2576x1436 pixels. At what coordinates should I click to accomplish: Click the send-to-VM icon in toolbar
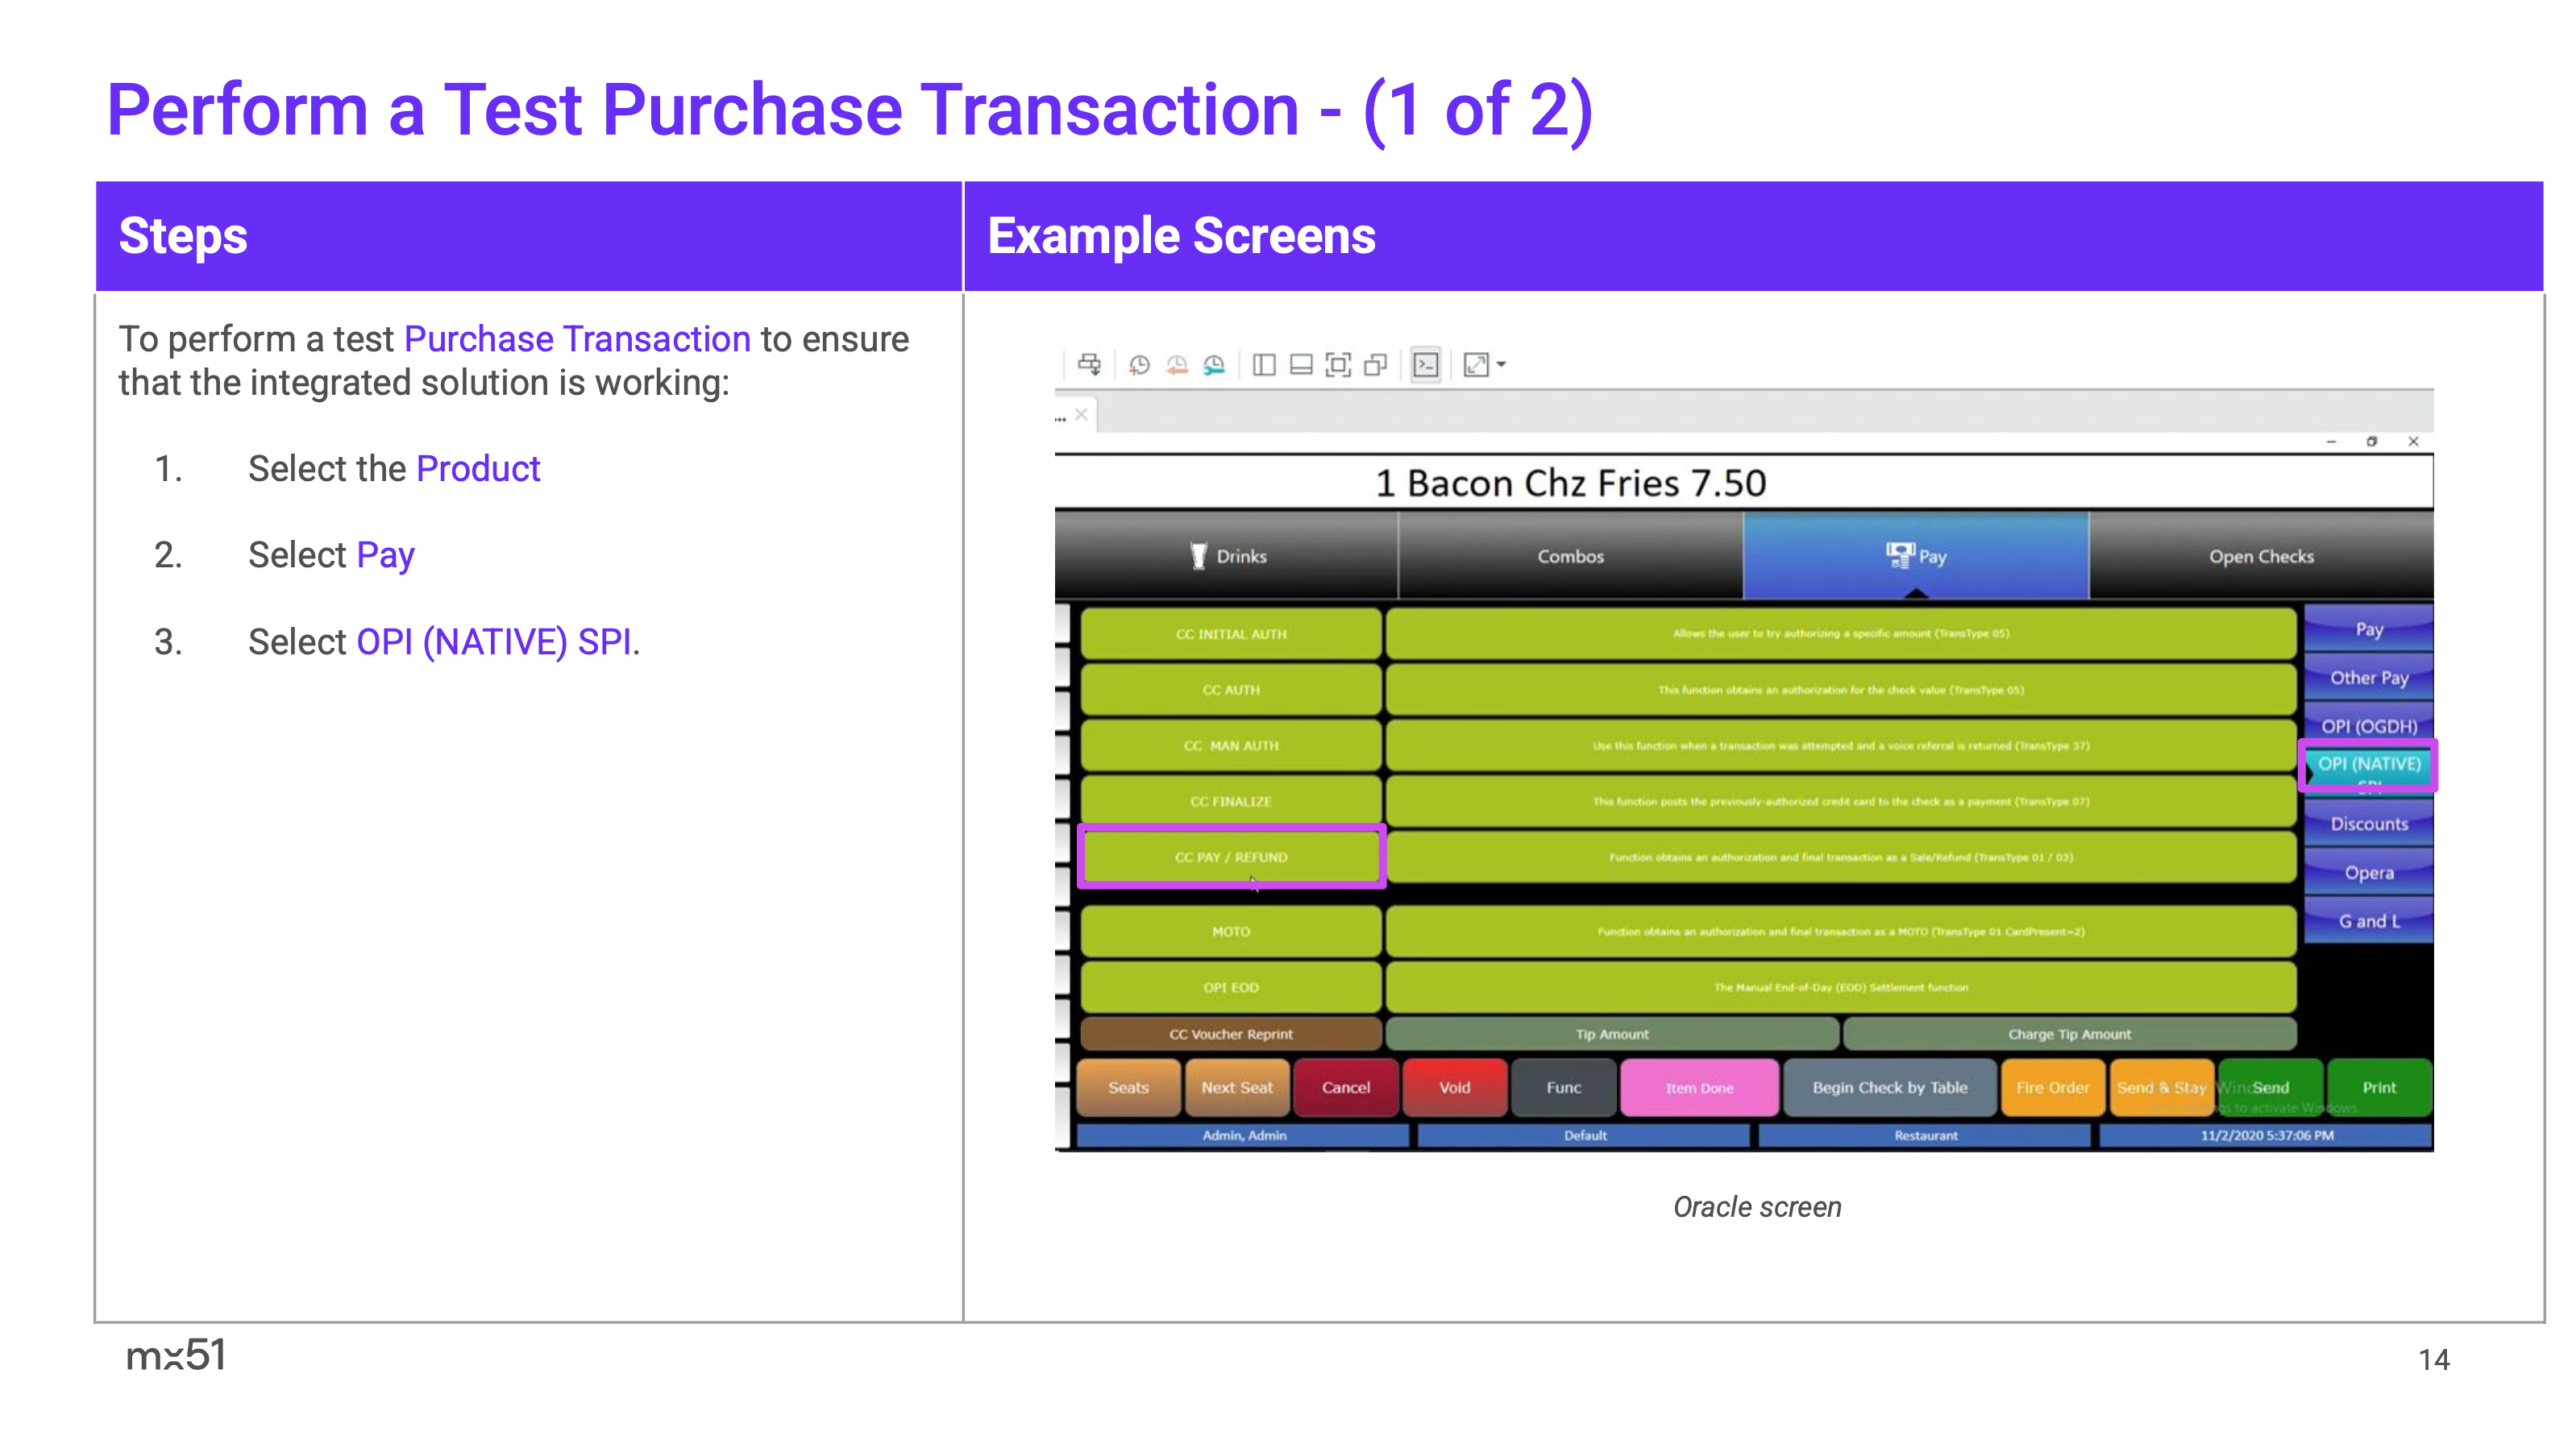1089,365
